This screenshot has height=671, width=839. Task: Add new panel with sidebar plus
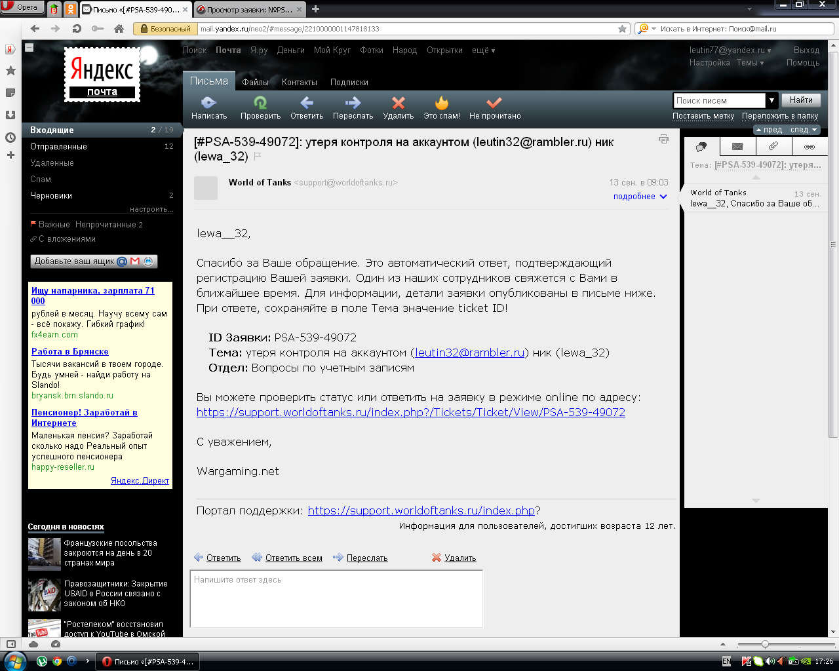coord(10,155)
